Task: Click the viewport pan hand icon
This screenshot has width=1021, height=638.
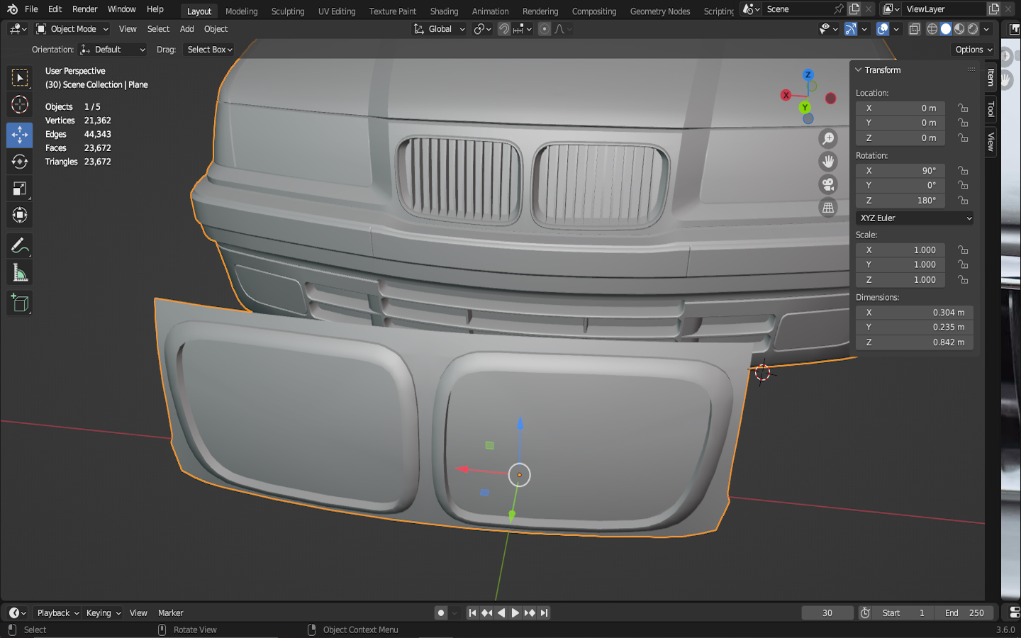Action: 828,162
